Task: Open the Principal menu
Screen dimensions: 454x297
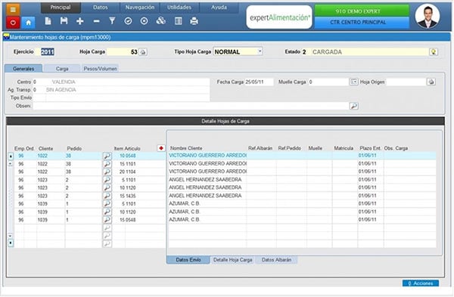Action: (61, 8)
